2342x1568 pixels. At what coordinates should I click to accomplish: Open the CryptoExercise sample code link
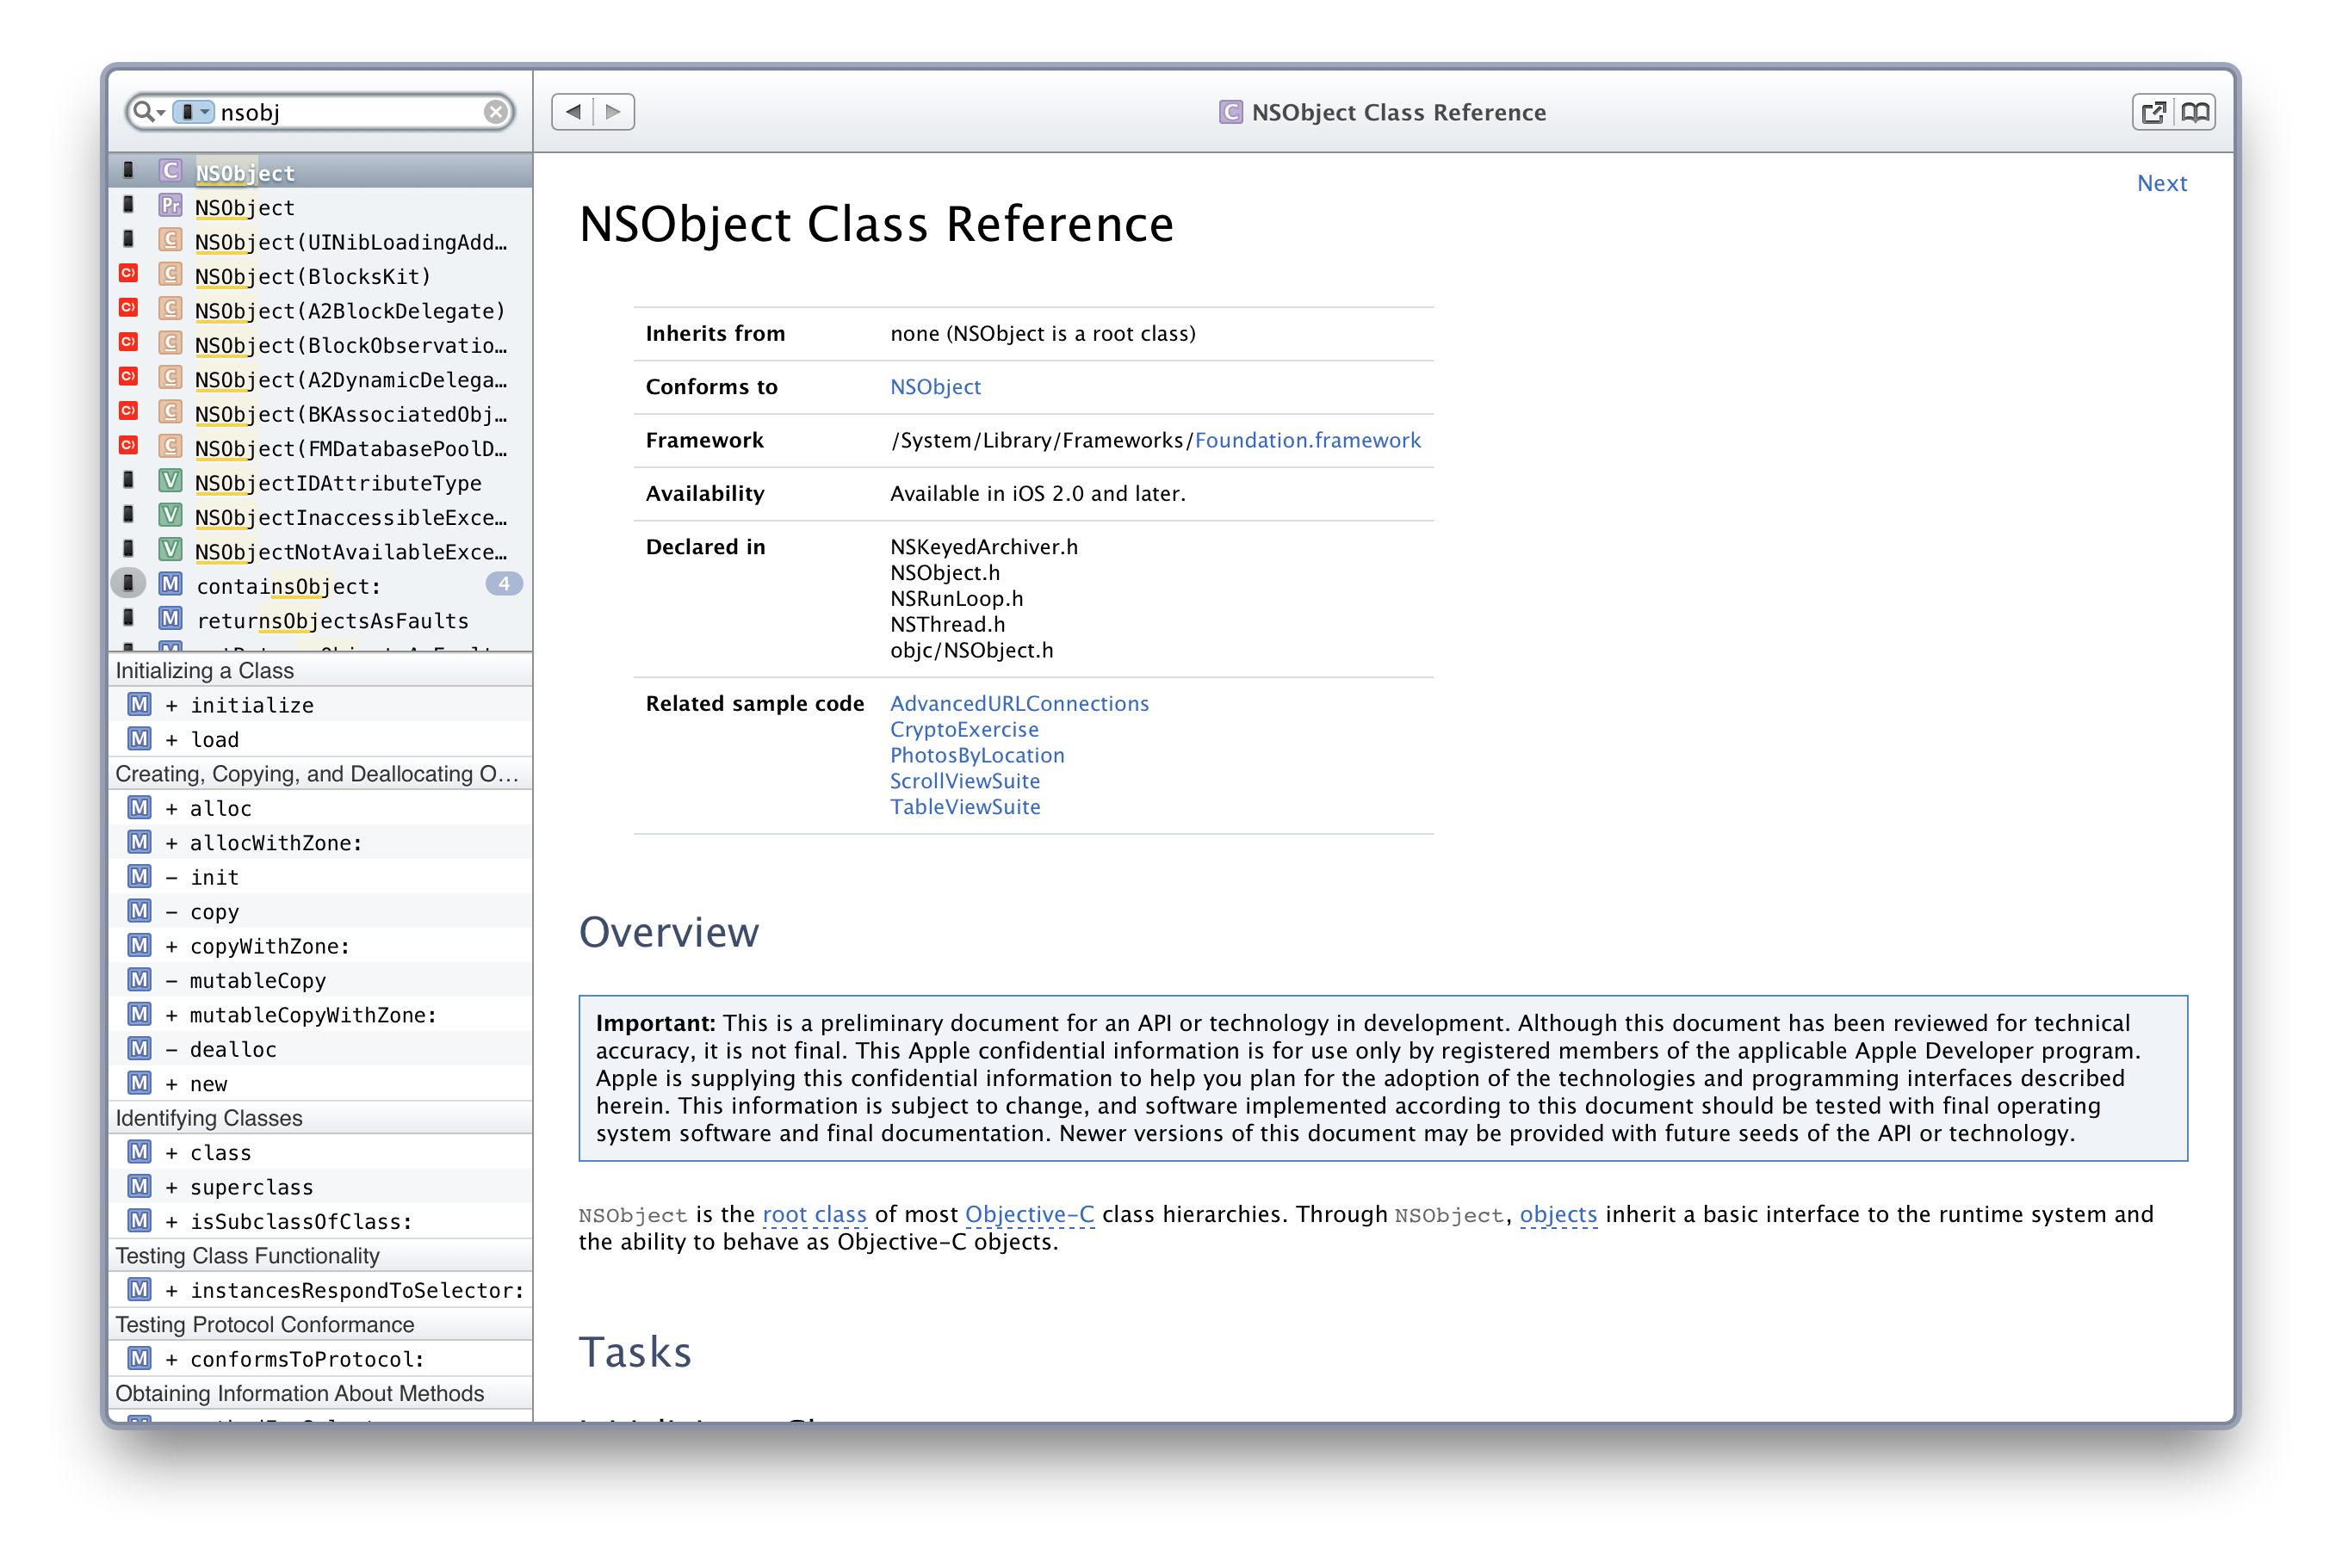coord(963,729)
